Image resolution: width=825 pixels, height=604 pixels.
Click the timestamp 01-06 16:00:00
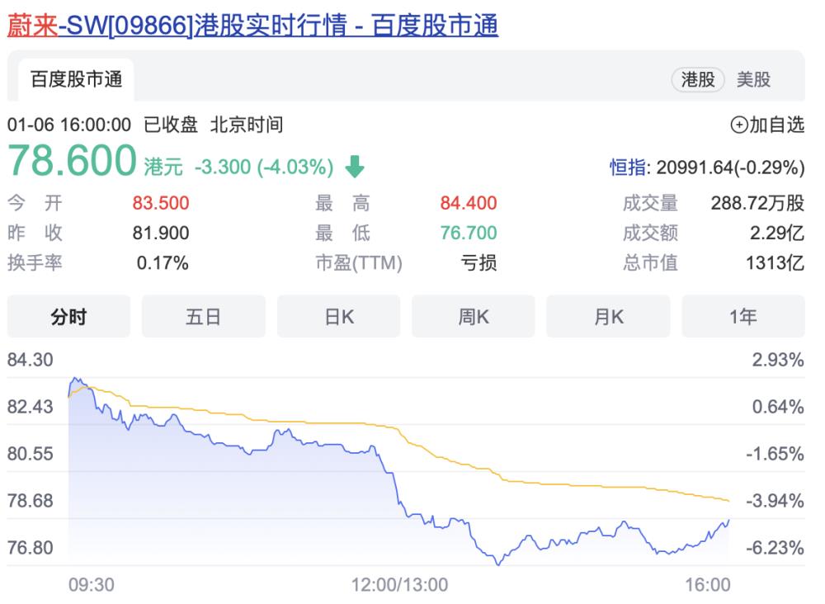pos(69,125)
